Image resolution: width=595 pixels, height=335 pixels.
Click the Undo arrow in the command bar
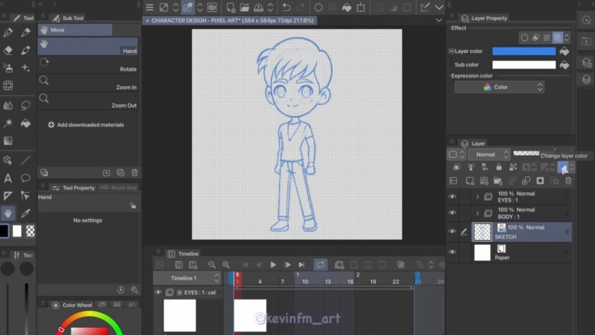pos(286,8)
